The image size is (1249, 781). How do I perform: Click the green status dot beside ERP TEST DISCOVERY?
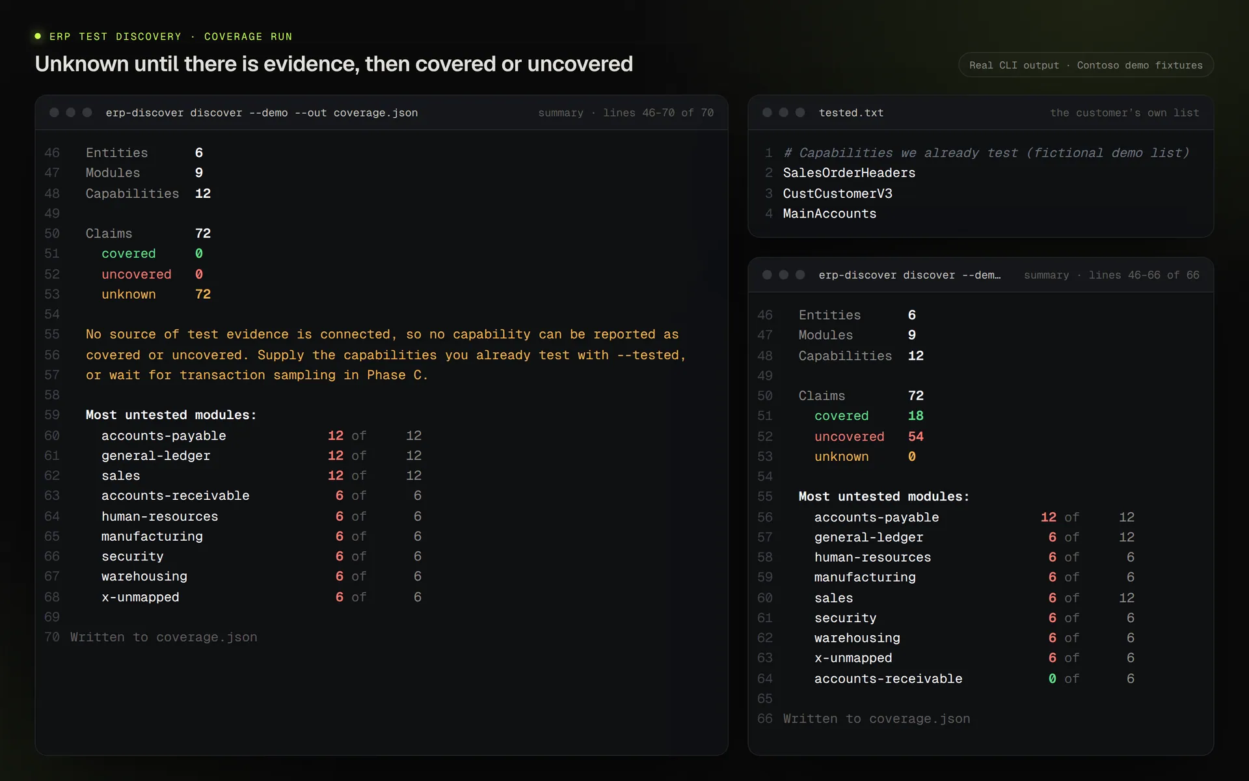click(38, 36)
